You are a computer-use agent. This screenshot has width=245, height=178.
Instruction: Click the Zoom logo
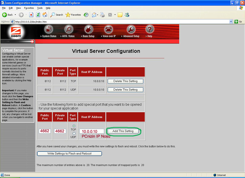[x=16, y=32]
